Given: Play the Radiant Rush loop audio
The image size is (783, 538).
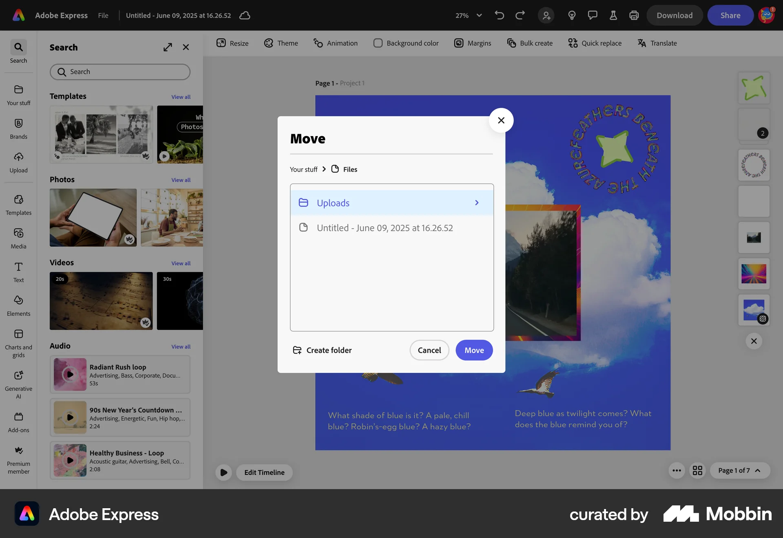Looking at the screenshot, I should [69, 375].
